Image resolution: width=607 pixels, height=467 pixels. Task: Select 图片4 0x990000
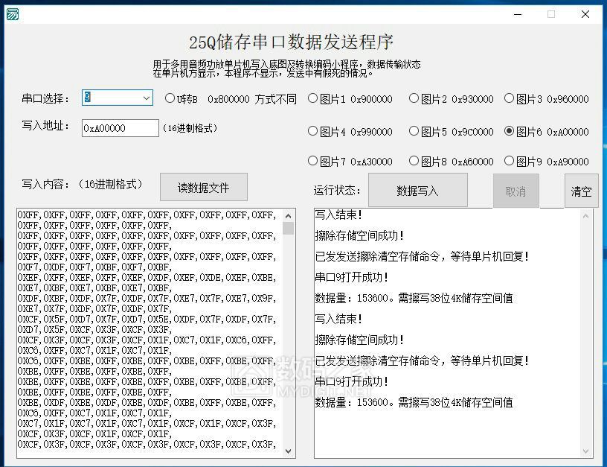313,130
